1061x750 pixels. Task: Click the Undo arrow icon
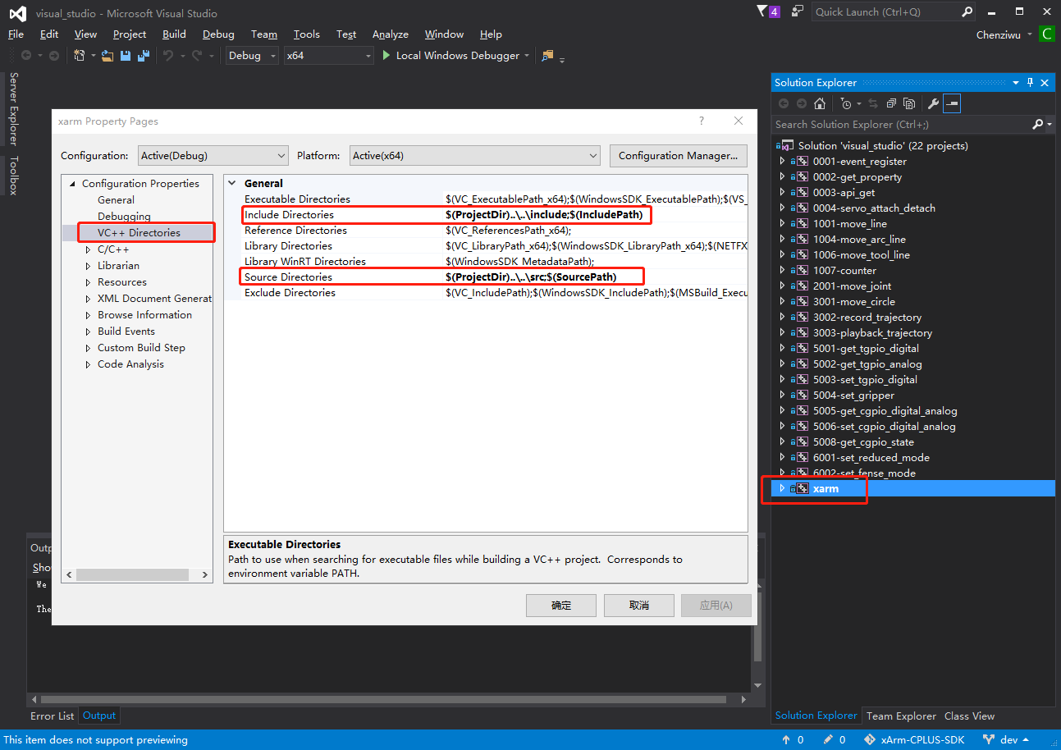coord(167,56)
